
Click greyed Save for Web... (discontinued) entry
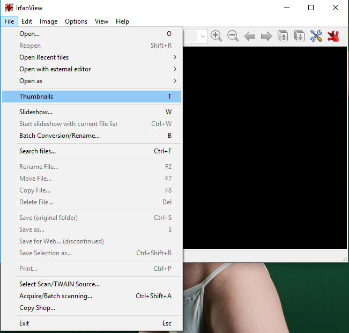click(x=92, y=241)
